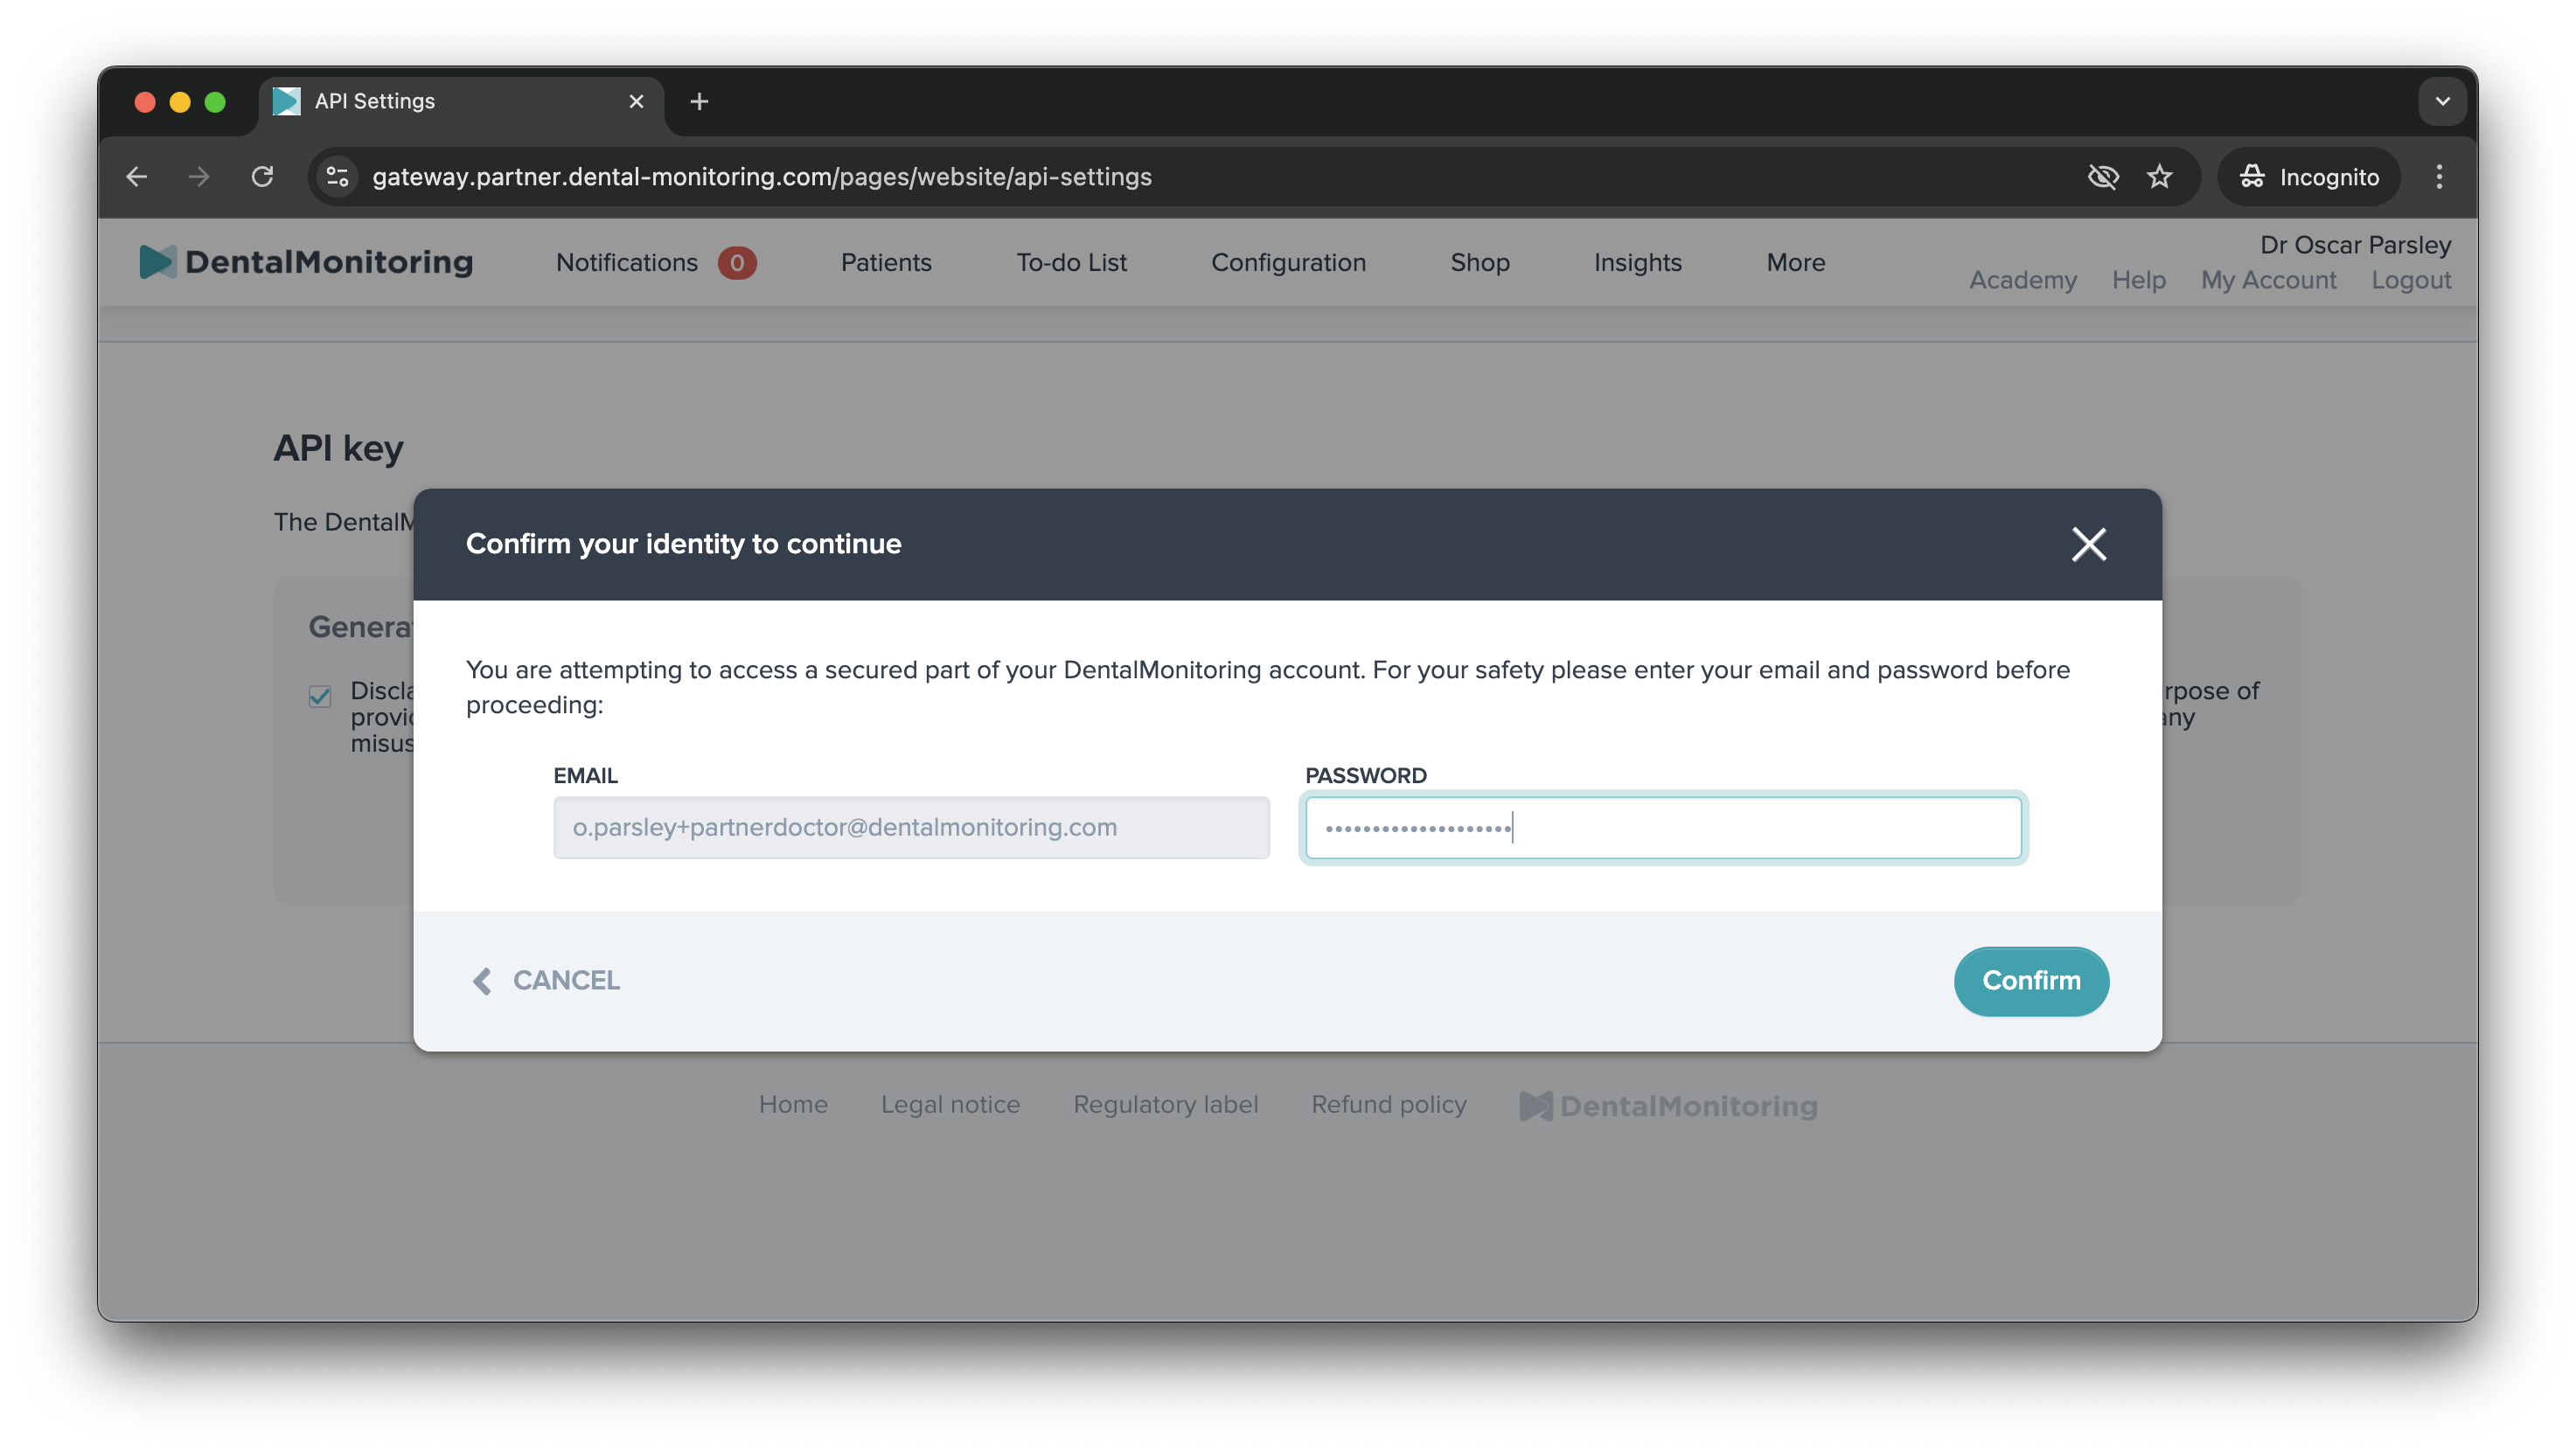View site information icon in address bar

pos(338,177)
